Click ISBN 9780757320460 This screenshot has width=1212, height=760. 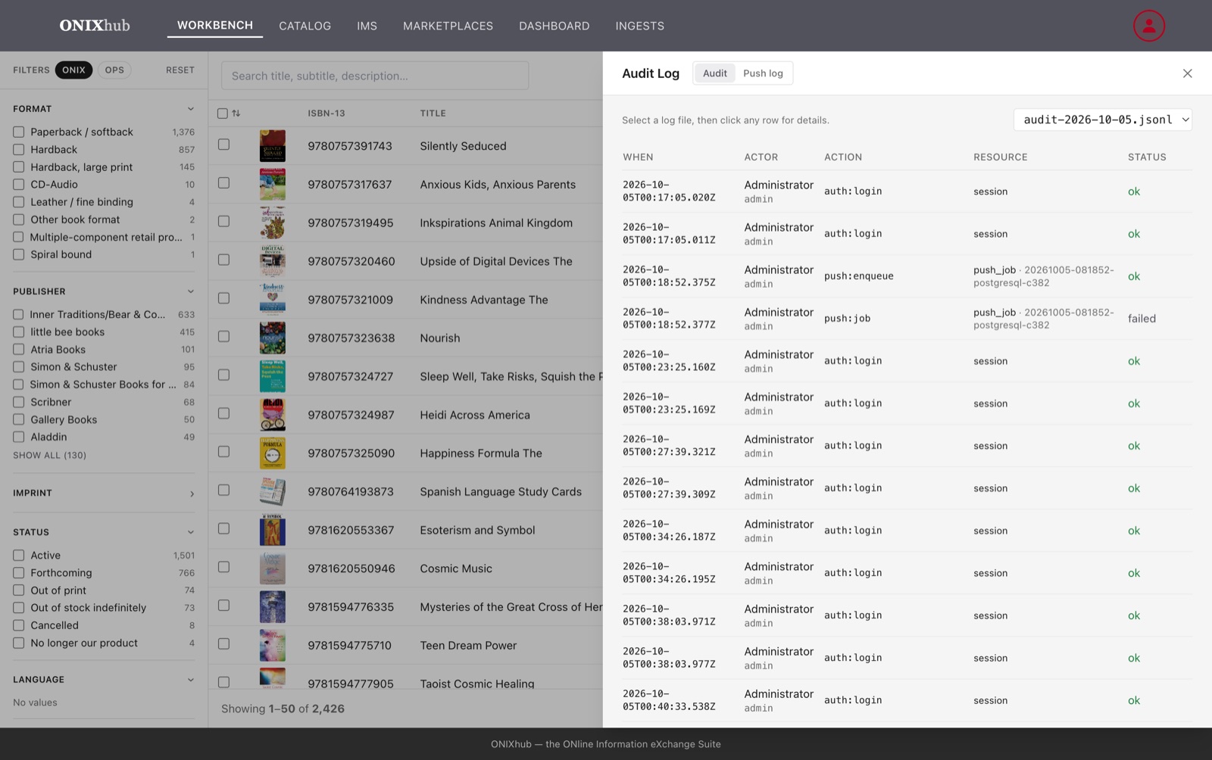(351, 261)
